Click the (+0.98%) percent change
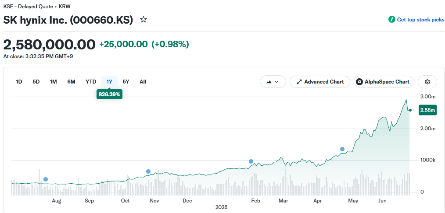The image size is (445, 213). [170, 45]
